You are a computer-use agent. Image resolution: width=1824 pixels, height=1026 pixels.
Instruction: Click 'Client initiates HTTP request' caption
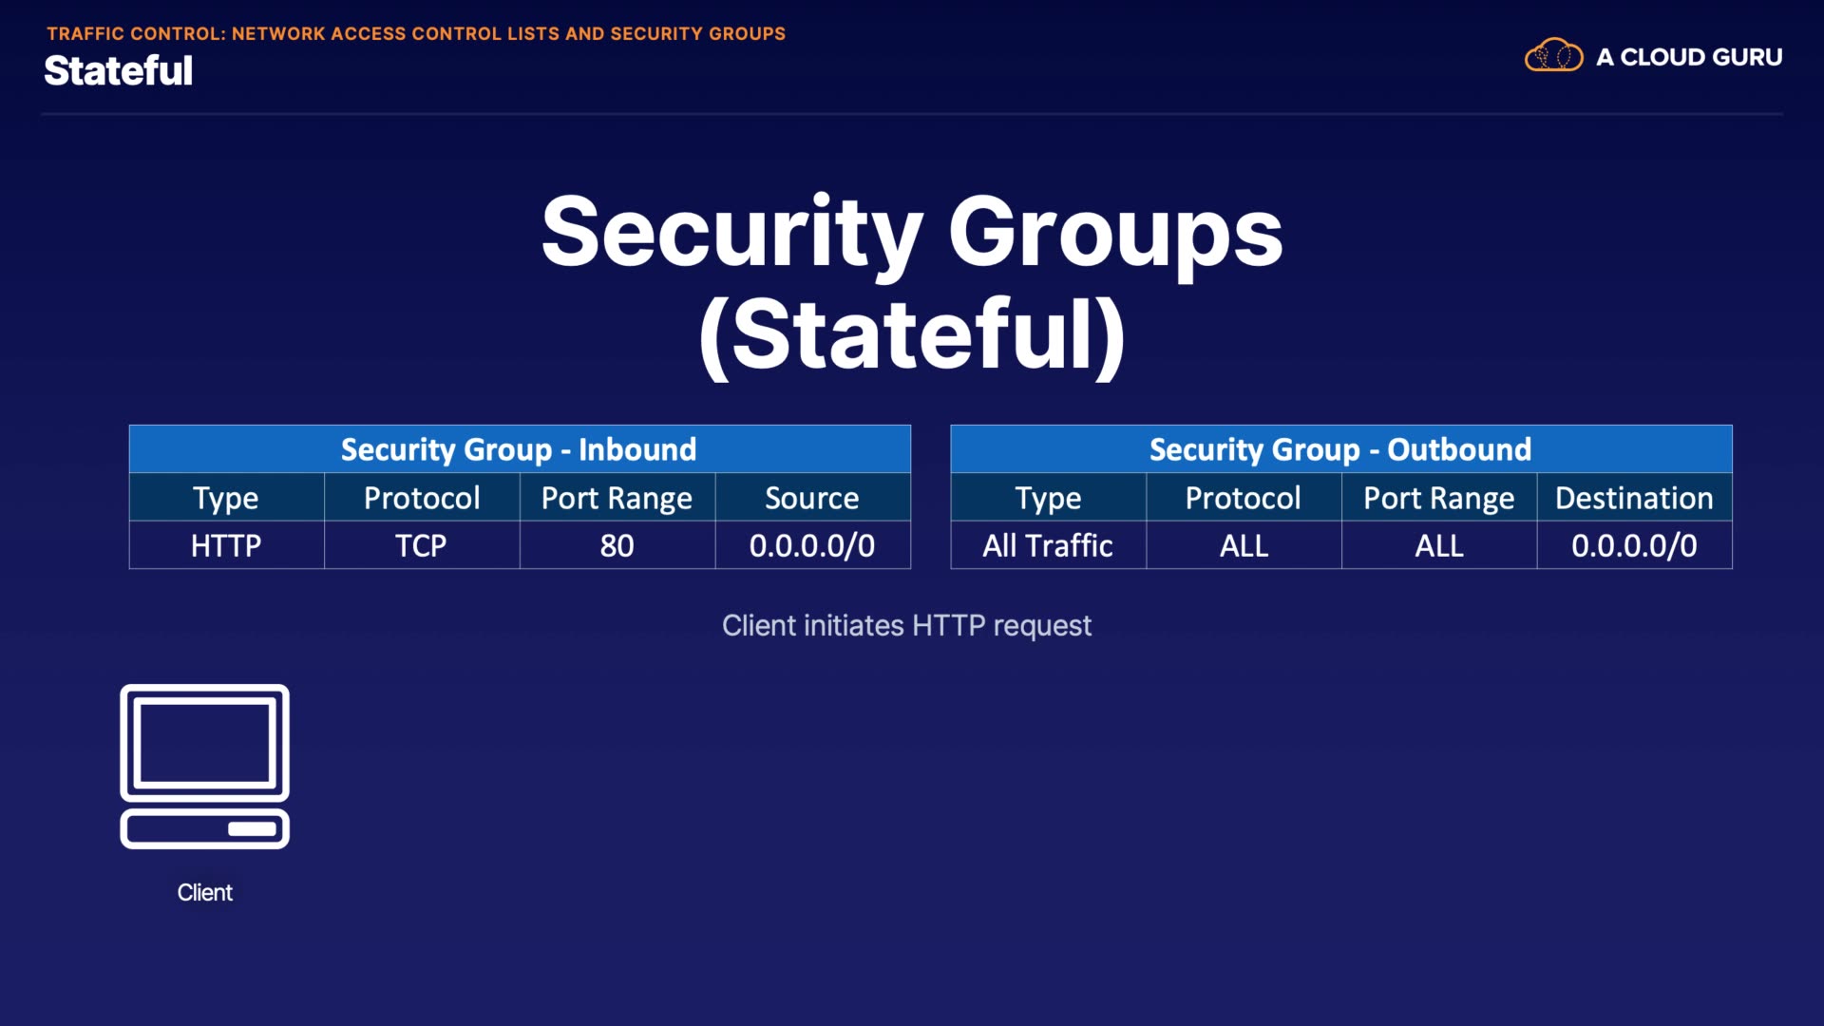906,625
